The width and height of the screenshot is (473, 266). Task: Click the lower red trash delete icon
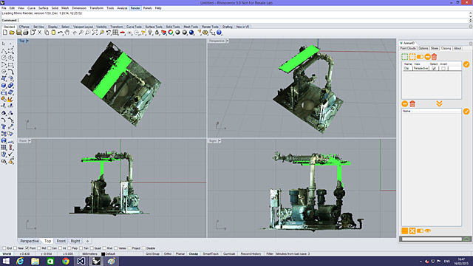coord(412,103)
